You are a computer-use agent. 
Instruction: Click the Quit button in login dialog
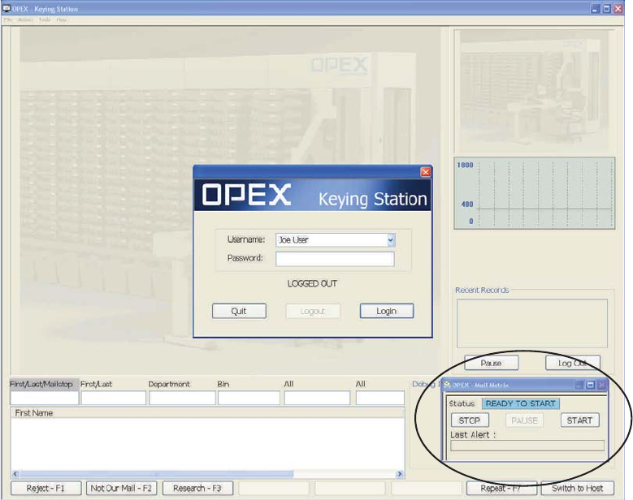click(239, 312)
